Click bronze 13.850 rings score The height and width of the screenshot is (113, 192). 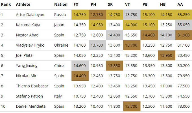tap(114, 65)
